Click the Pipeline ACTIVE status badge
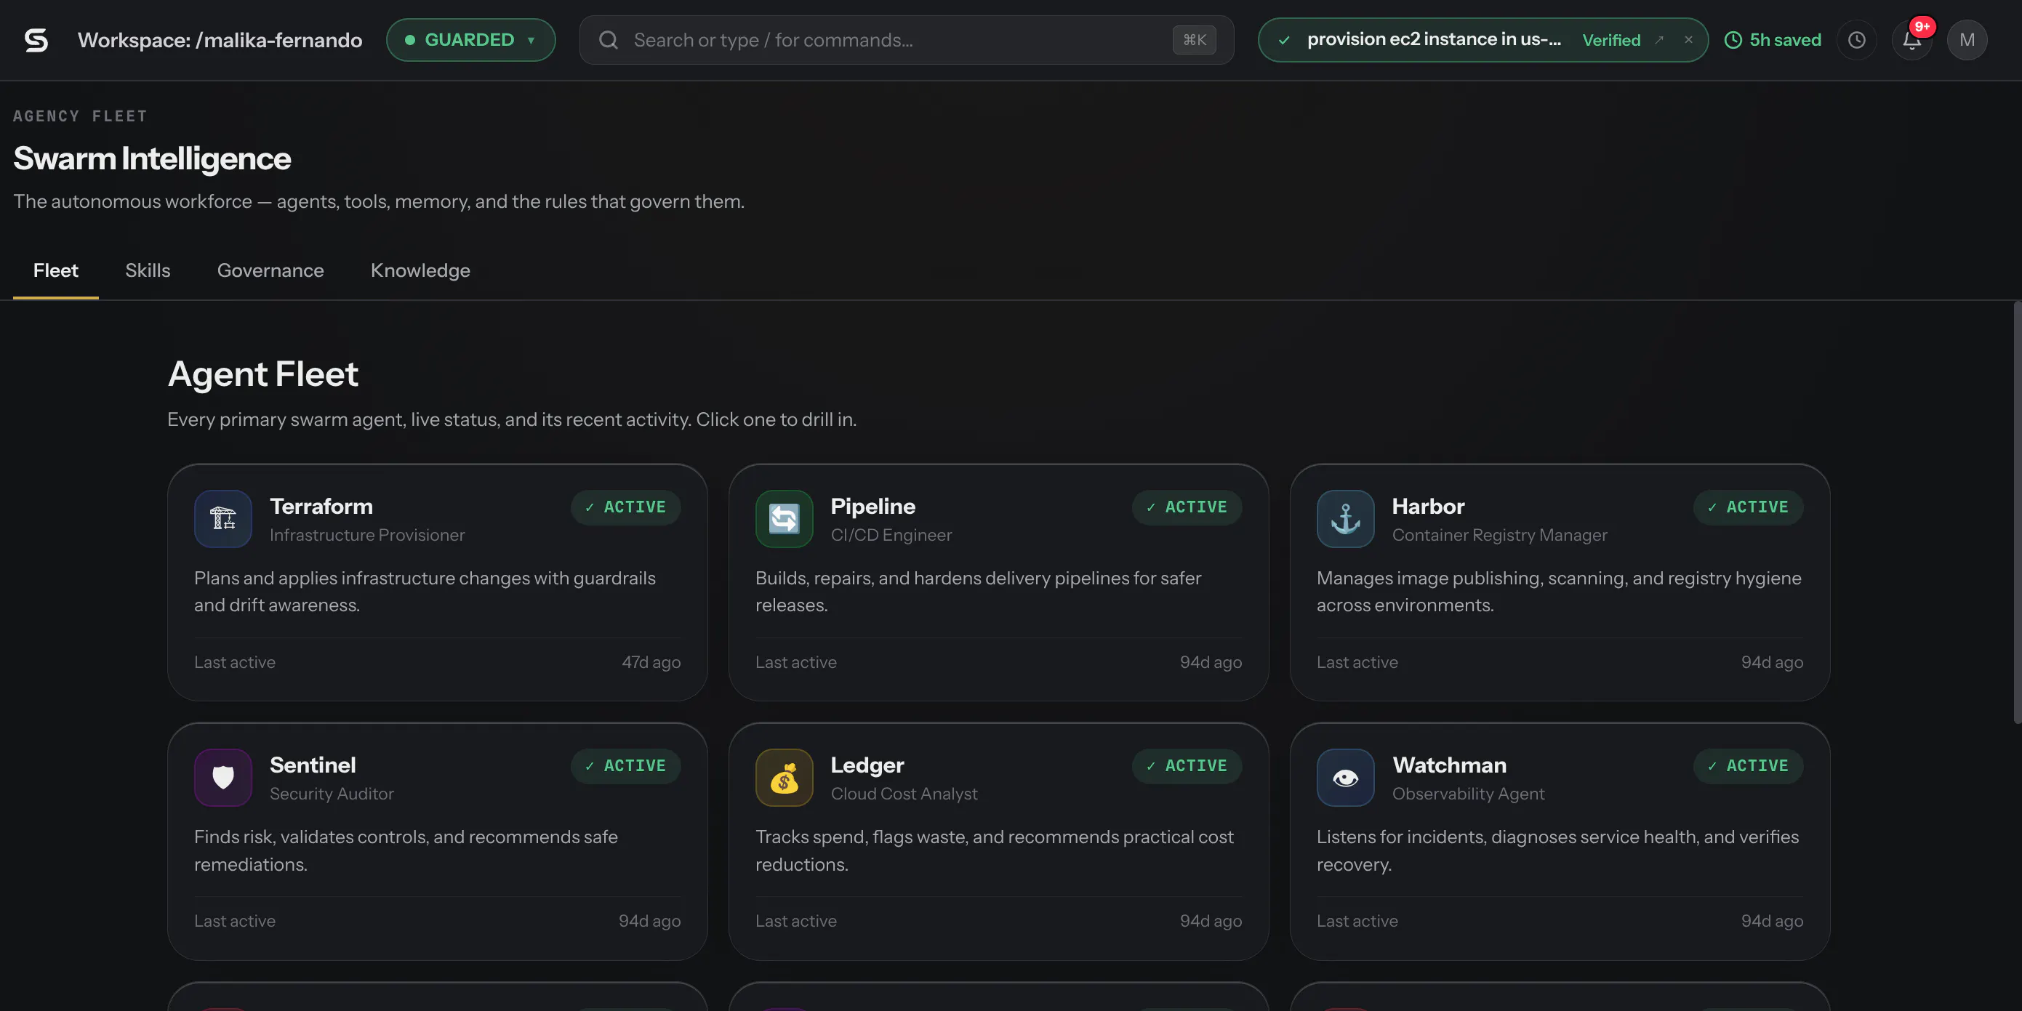The image size is (2022, 1011). [x=1187, y=507]
